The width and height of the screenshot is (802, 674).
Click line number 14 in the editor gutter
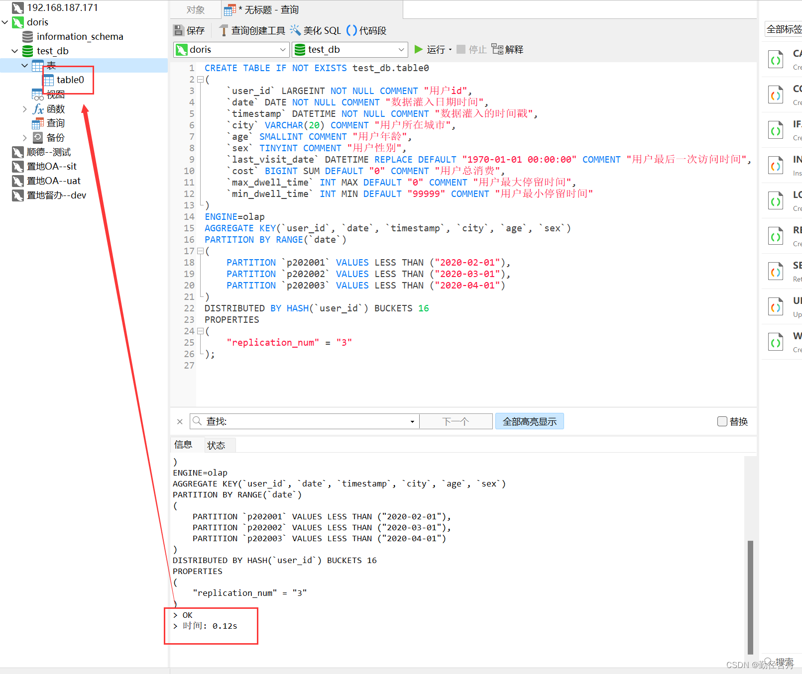(x=189, y=216)
